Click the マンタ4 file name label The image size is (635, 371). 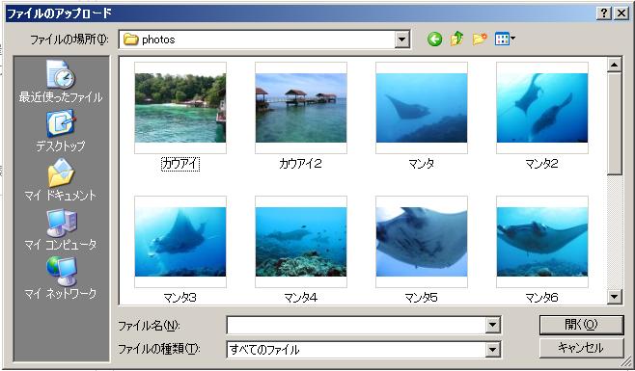(x=300, y=298)
